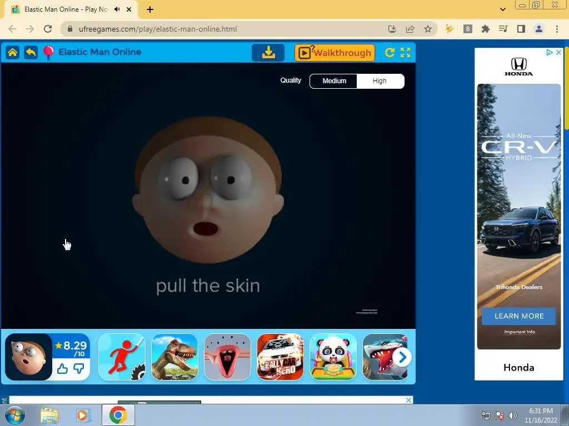
Task: Give the game a thumbs up
Action: point(62,369)
